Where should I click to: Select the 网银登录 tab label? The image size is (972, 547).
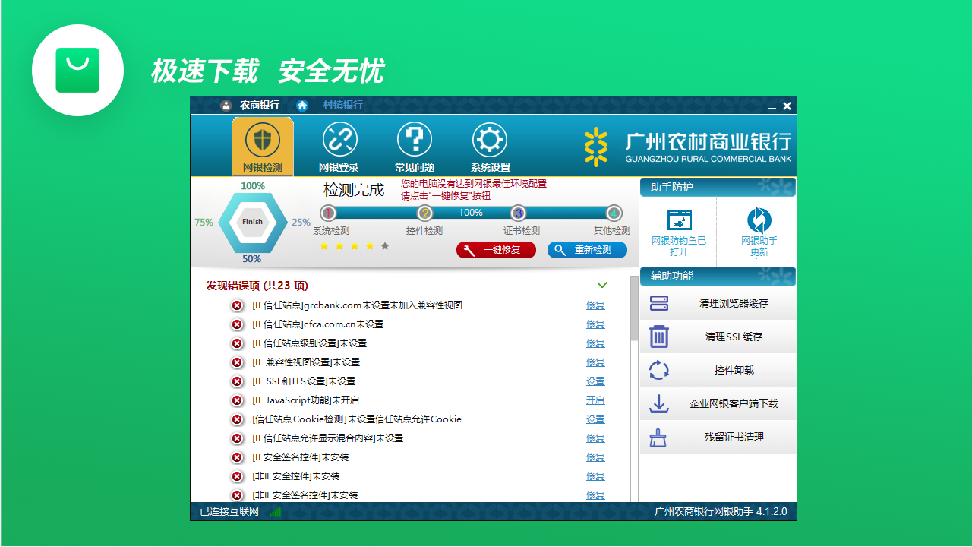pyautogui.click(x=339, y=167)
